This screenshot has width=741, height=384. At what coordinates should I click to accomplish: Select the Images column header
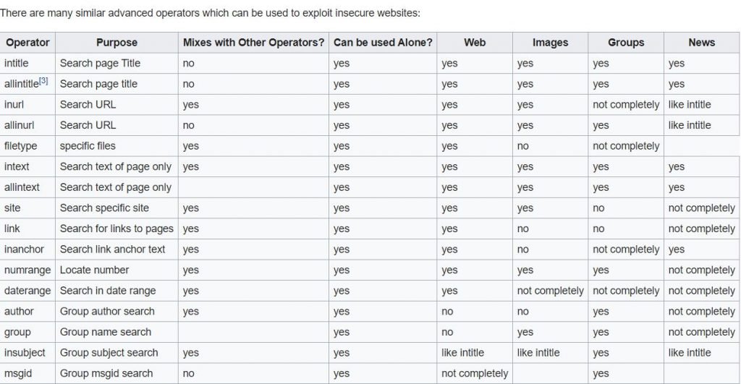[x=551, y=43]
